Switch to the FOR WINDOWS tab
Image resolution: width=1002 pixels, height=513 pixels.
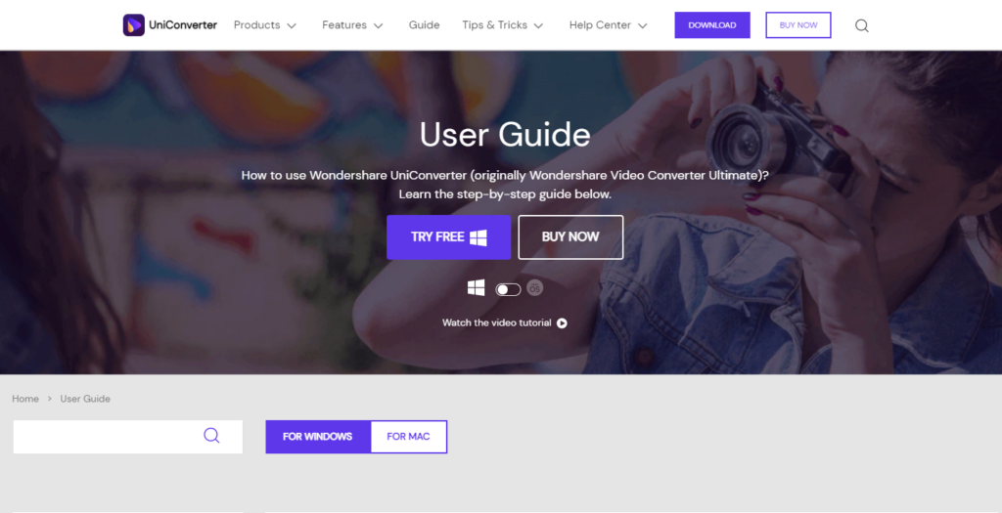pos(318,437)
